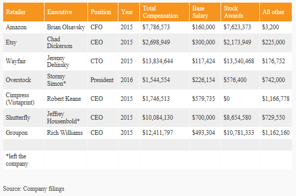Click the All other column header
This screenshot has width=296, height=196.
[276, 12]
